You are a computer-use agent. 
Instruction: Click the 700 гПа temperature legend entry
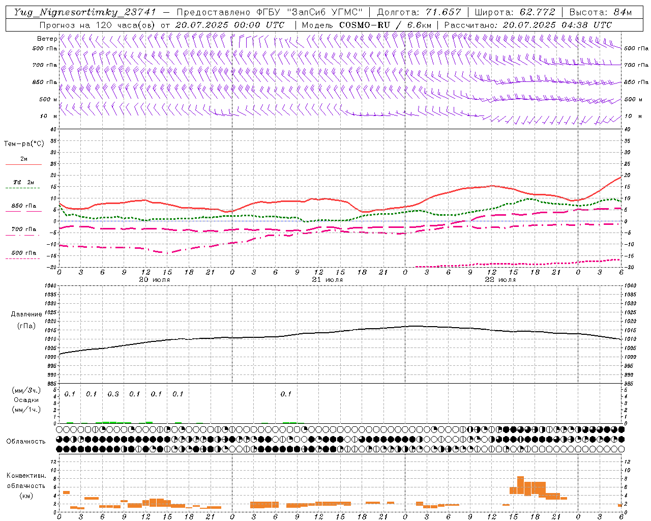pos(23,229)
